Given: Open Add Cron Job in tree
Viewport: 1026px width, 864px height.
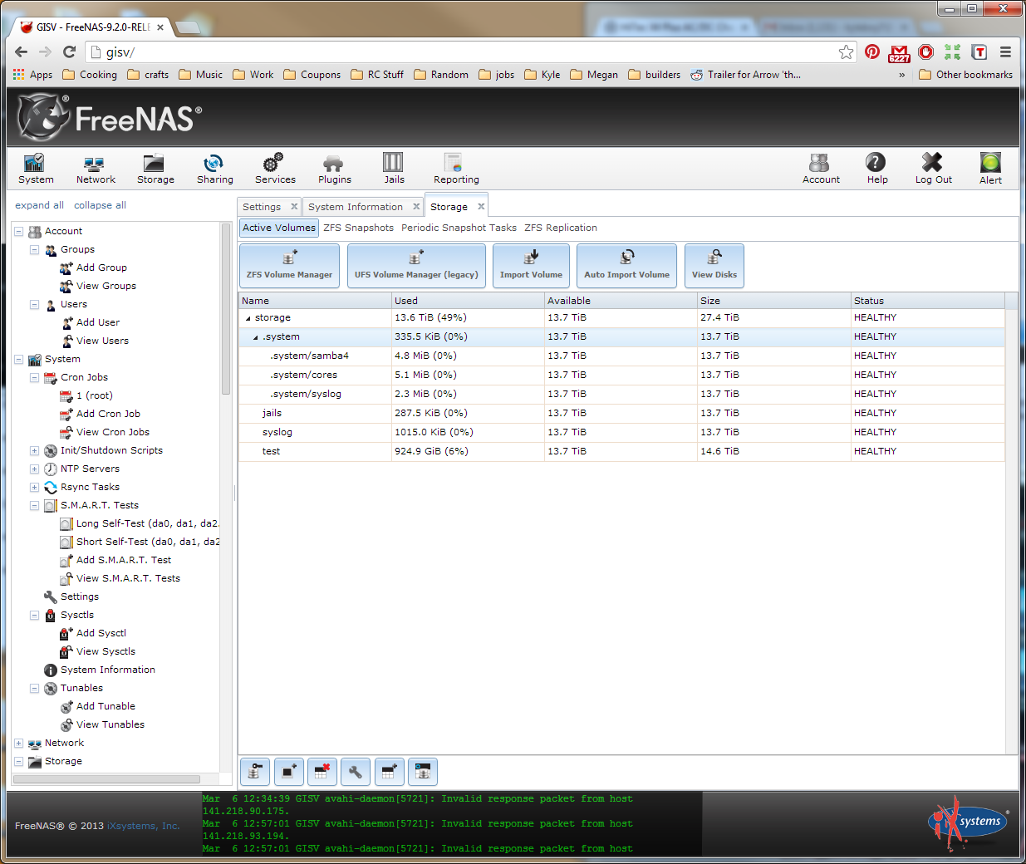Looking at the screenshot, I should pyautogui.click(x=108, y=414).
